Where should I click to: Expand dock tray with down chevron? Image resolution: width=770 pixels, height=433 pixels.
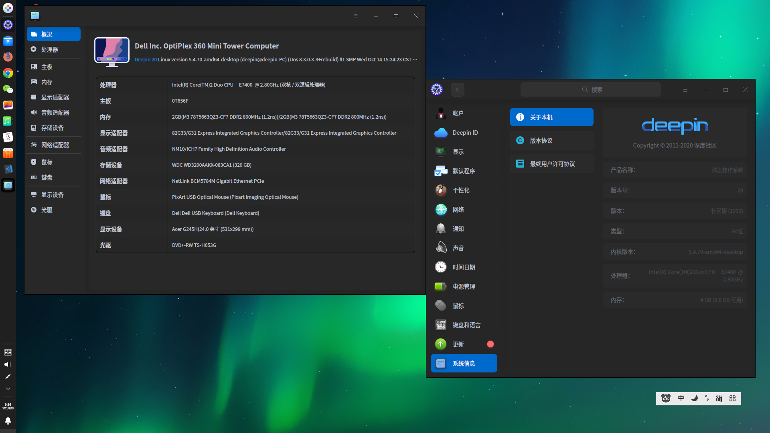[8, 388]
